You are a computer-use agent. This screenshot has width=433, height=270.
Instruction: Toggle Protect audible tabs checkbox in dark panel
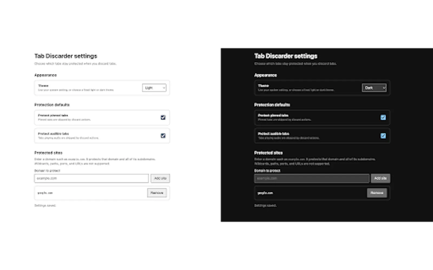point(383,136)
